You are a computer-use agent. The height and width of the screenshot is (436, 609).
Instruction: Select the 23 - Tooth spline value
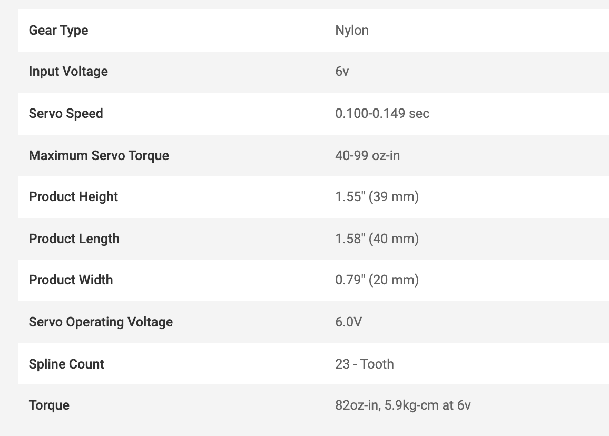click(365, 364)
